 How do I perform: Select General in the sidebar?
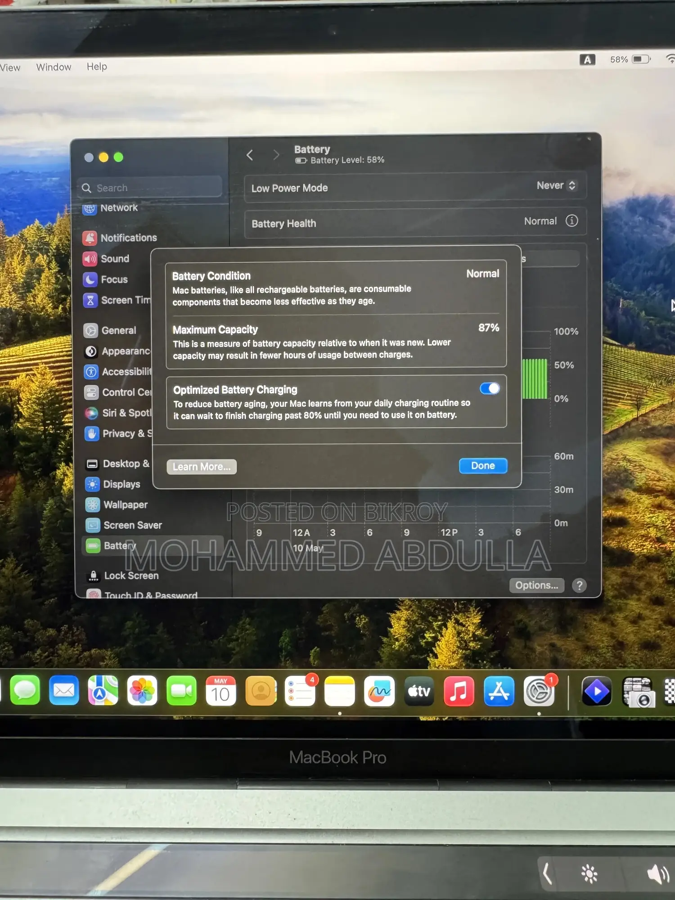point(110,330)
